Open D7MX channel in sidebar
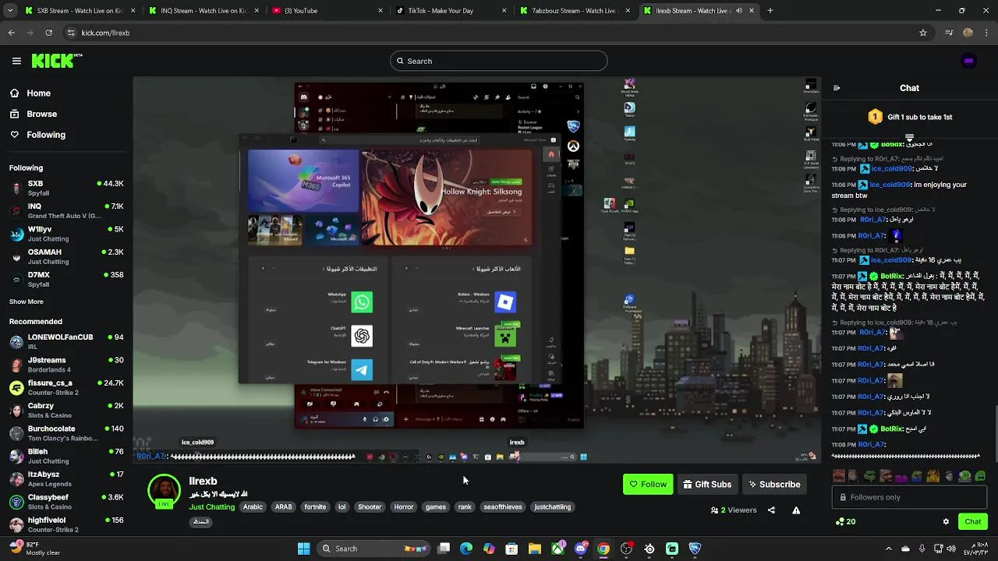 (66, 279)
